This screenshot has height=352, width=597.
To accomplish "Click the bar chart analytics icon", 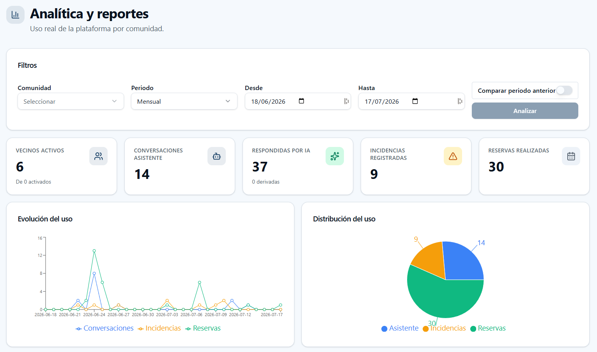I will pyautogui.click(x=15, y=15).
